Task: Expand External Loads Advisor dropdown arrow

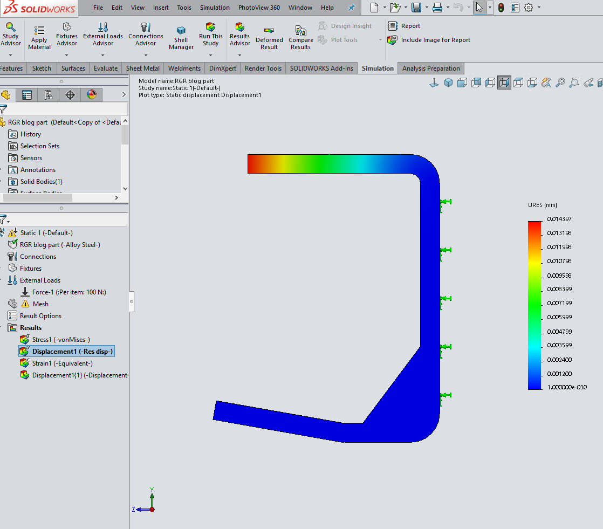Action: pos(102,56)
